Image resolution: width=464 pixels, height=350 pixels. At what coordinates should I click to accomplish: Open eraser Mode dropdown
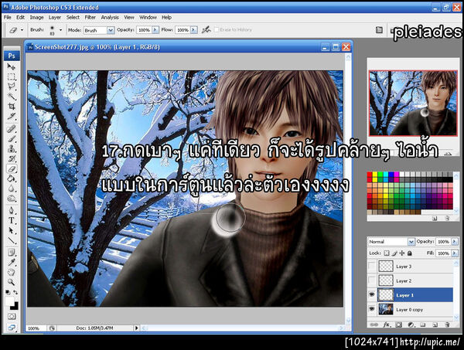pyautogui.click(x=111, y=30)
